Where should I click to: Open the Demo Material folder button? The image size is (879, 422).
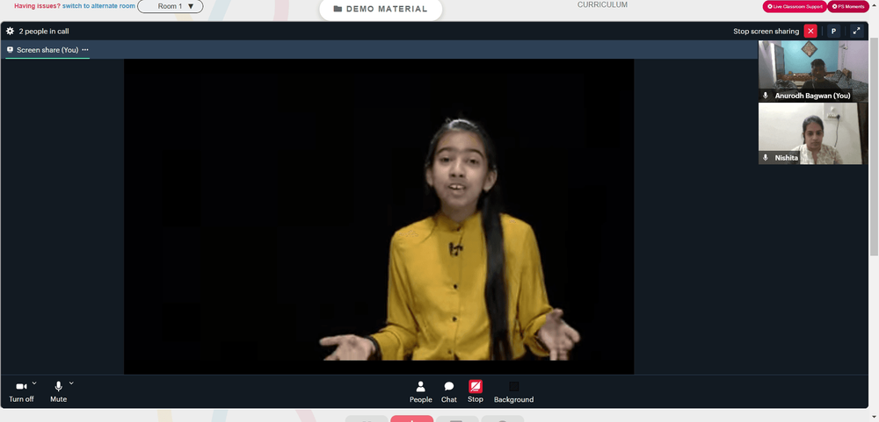coord(381,9)
